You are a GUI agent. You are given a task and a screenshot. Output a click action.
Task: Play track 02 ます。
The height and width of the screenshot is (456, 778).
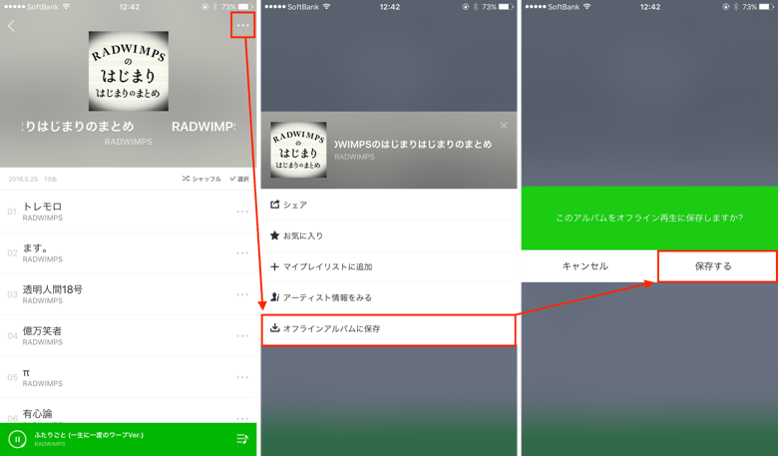point(128,253)
